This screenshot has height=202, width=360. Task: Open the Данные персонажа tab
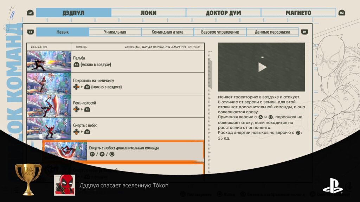pyautogui.click(x=272, y=32)
